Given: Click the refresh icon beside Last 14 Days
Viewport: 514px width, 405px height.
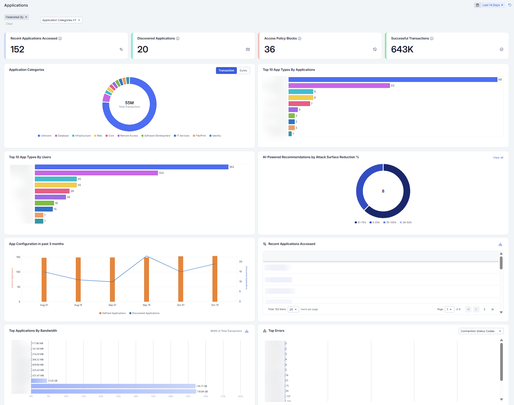Looking at the screenshot, I should pyautogui.click(x=509, y=5).
